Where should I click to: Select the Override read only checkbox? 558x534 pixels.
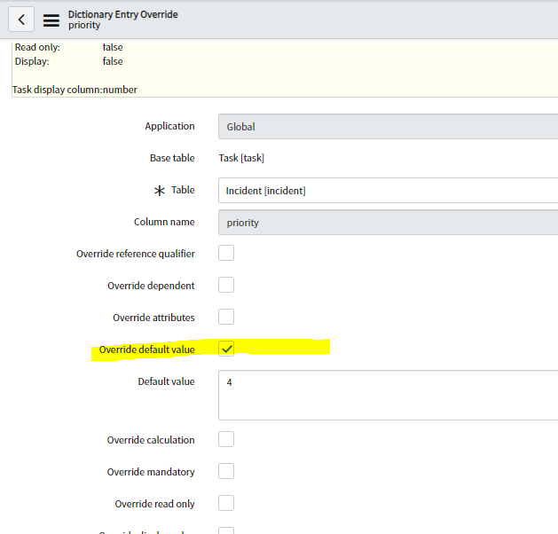(226, 504)
